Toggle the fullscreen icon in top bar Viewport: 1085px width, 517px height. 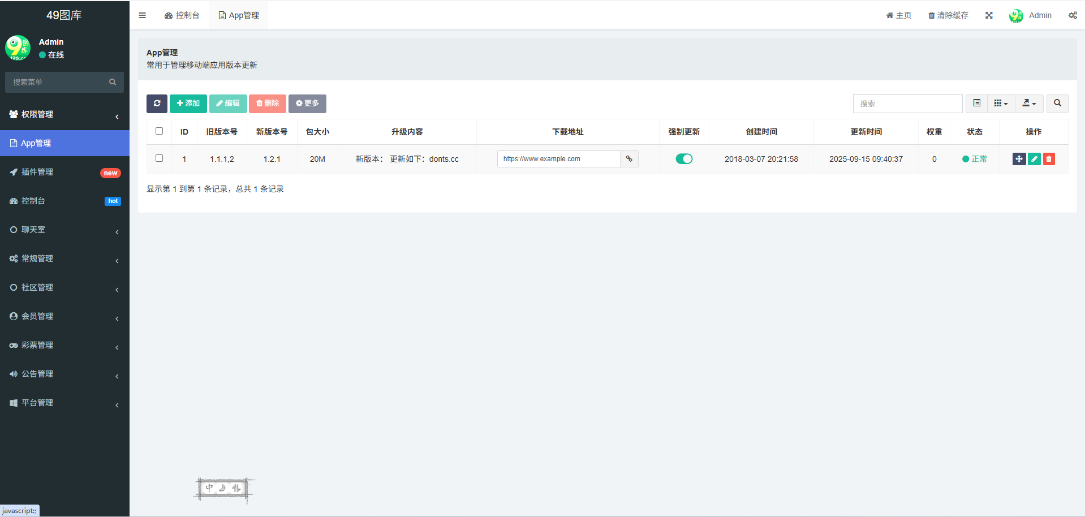point(989,15)
